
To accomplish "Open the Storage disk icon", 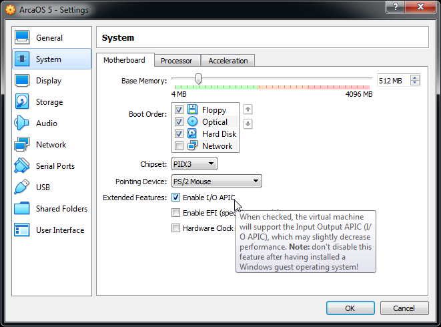I will pyautogui.click(x=22, y=101).
